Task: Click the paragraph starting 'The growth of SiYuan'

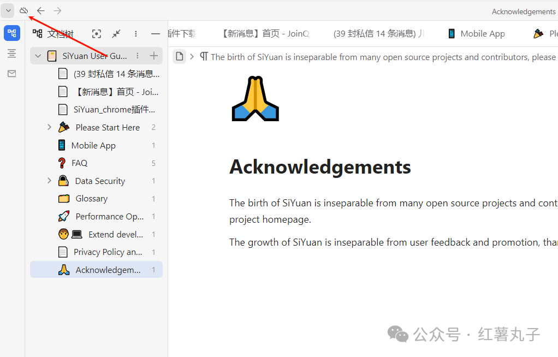Action: pos(393,242)
